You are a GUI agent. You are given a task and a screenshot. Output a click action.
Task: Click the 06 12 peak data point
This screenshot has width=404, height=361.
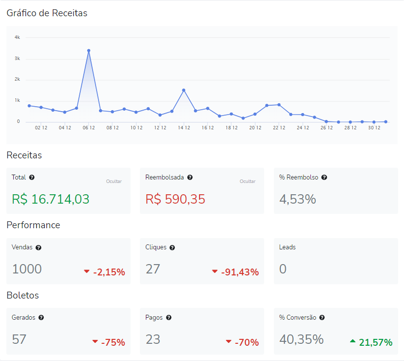[89, 51]
